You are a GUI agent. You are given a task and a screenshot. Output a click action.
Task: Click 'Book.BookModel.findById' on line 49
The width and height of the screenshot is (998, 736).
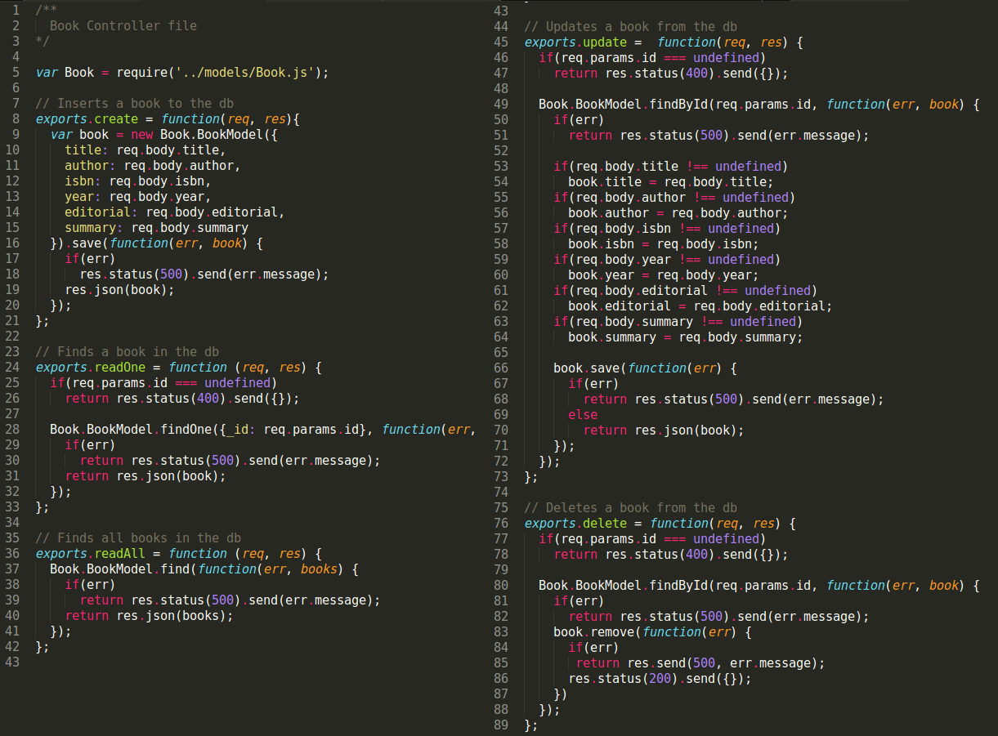pyautogui.click(x=623, y=104)
